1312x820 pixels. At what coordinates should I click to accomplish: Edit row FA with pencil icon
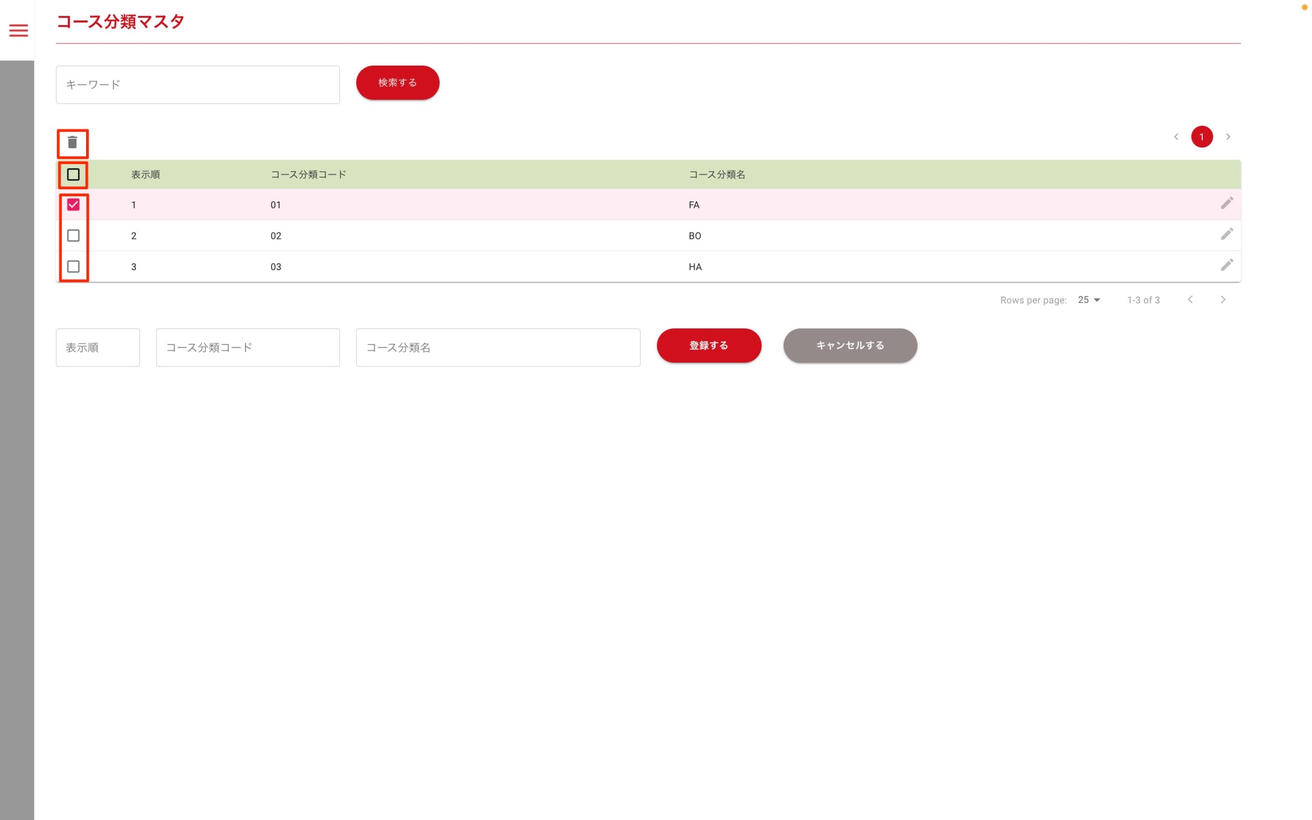pyautogui.click(x=1226, y=203)
